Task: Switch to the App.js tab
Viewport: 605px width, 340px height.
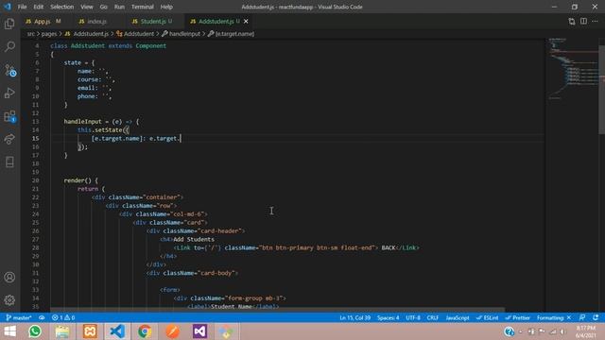Action: (x=42, y=21)
